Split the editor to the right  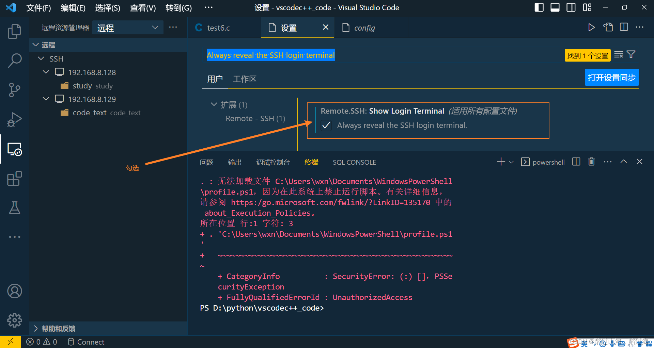point(624,28)
